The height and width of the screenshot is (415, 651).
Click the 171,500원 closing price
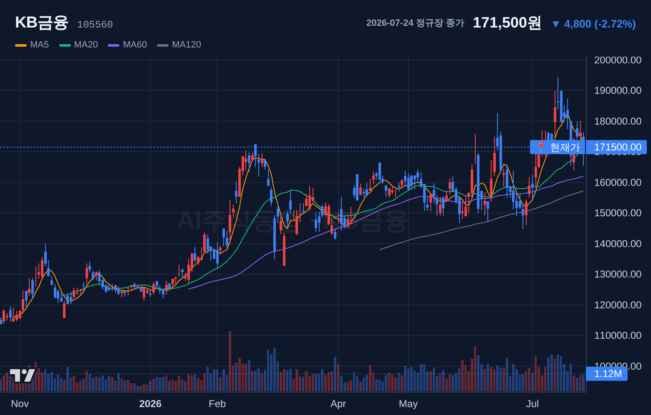pyautogui.click(x=507, y=23)
